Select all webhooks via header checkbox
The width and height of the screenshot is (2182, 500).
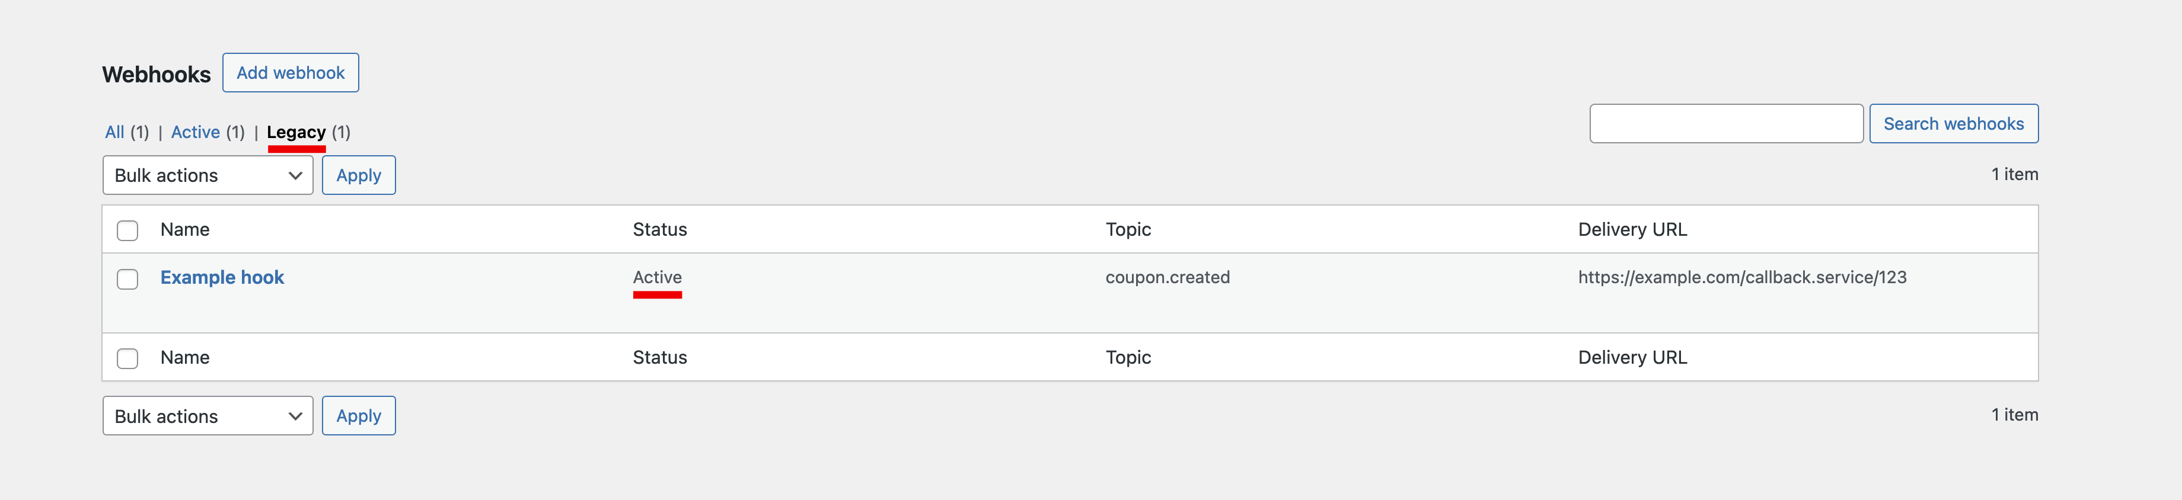(x=127, y=229)
